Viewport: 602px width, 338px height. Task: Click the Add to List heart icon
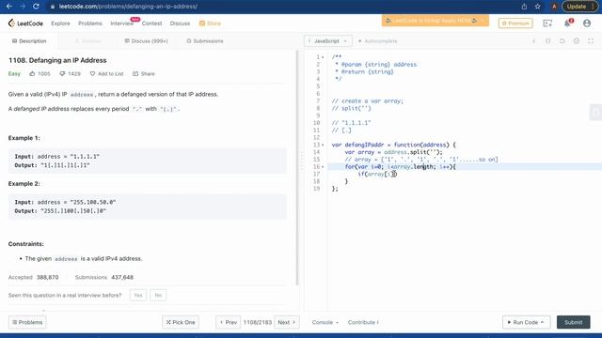(x=92, y=73)
